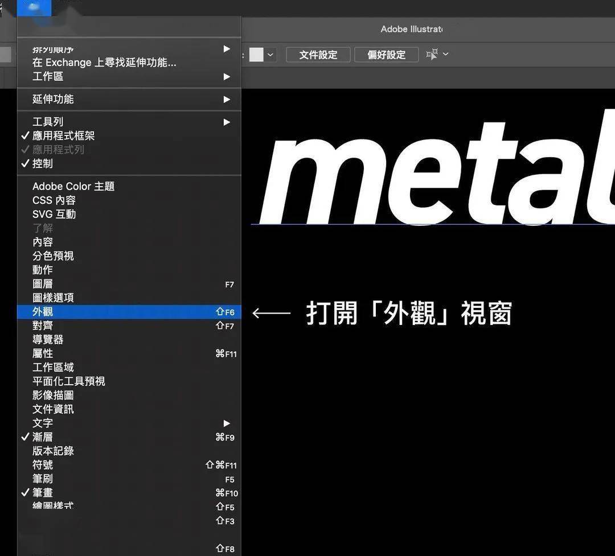Expand the 延伸功能 submenu arrow

[x=226, y=99]
